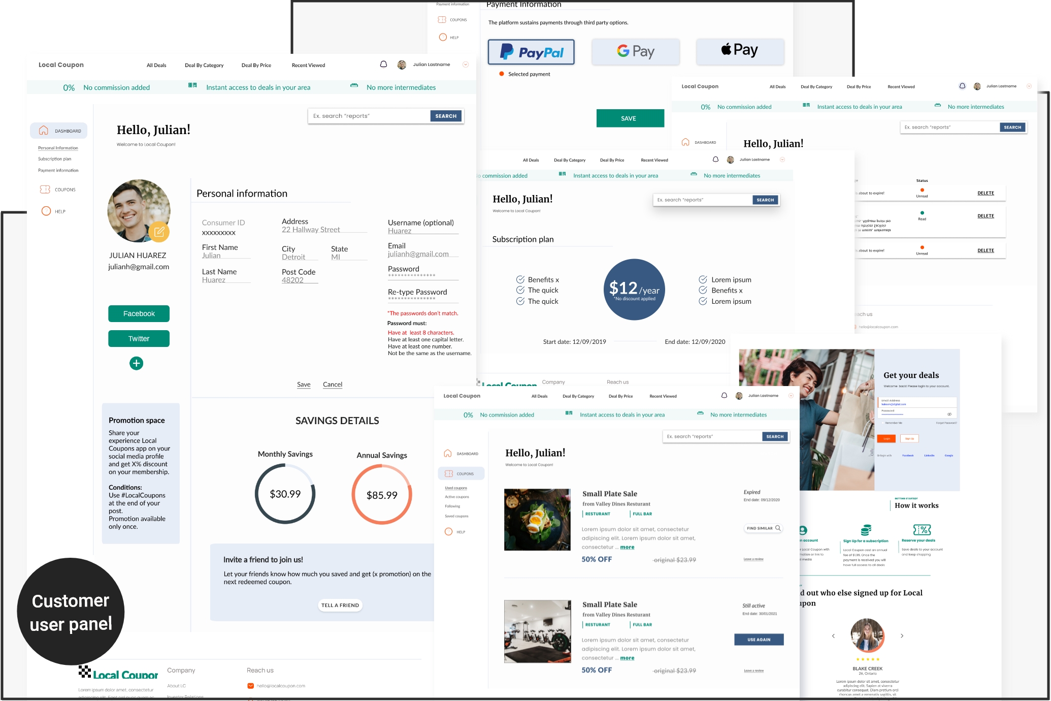Connect with the Facebook button
The width and height of the screenshot is (1051, 701).
point(139,313)
